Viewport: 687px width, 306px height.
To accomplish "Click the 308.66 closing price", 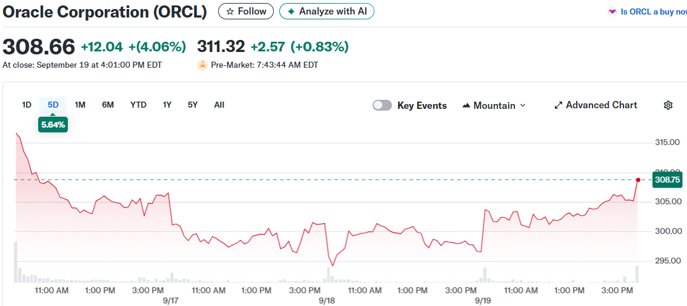I will 39,47.
